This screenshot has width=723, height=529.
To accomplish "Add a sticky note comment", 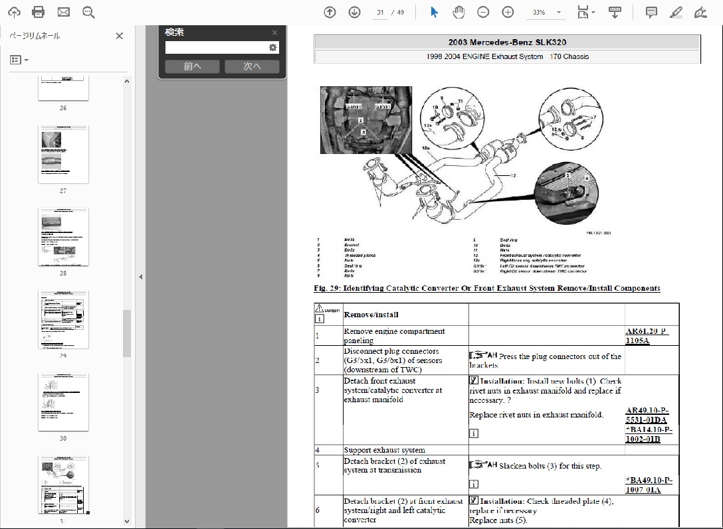I will coord(651,12).
